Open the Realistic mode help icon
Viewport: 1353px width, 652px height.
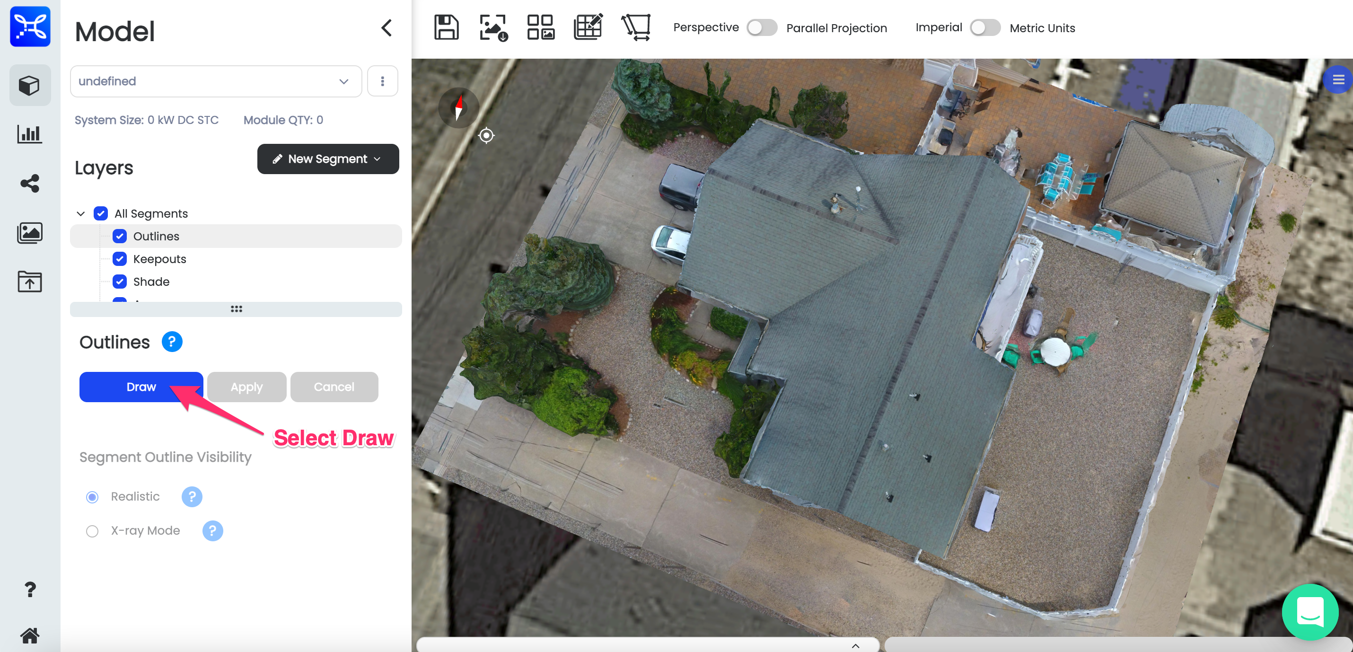pos(192,496)
